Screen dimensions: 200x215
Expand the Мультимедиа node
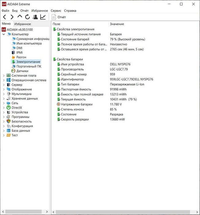[4, 94]
